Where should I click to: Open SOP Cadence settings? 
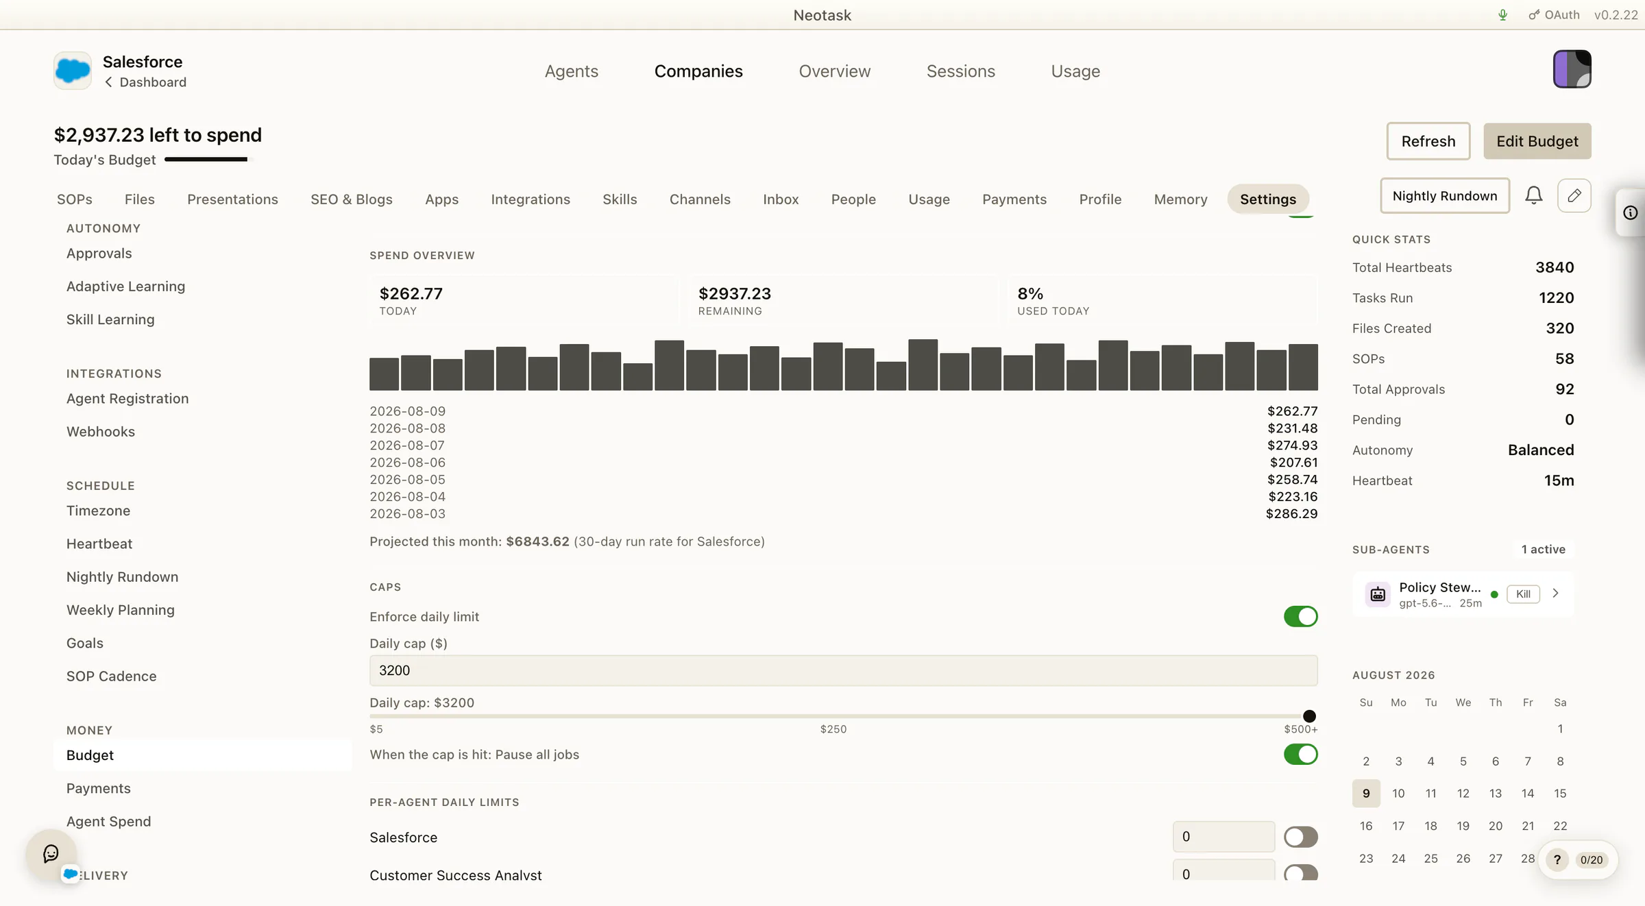click(111, 676)
